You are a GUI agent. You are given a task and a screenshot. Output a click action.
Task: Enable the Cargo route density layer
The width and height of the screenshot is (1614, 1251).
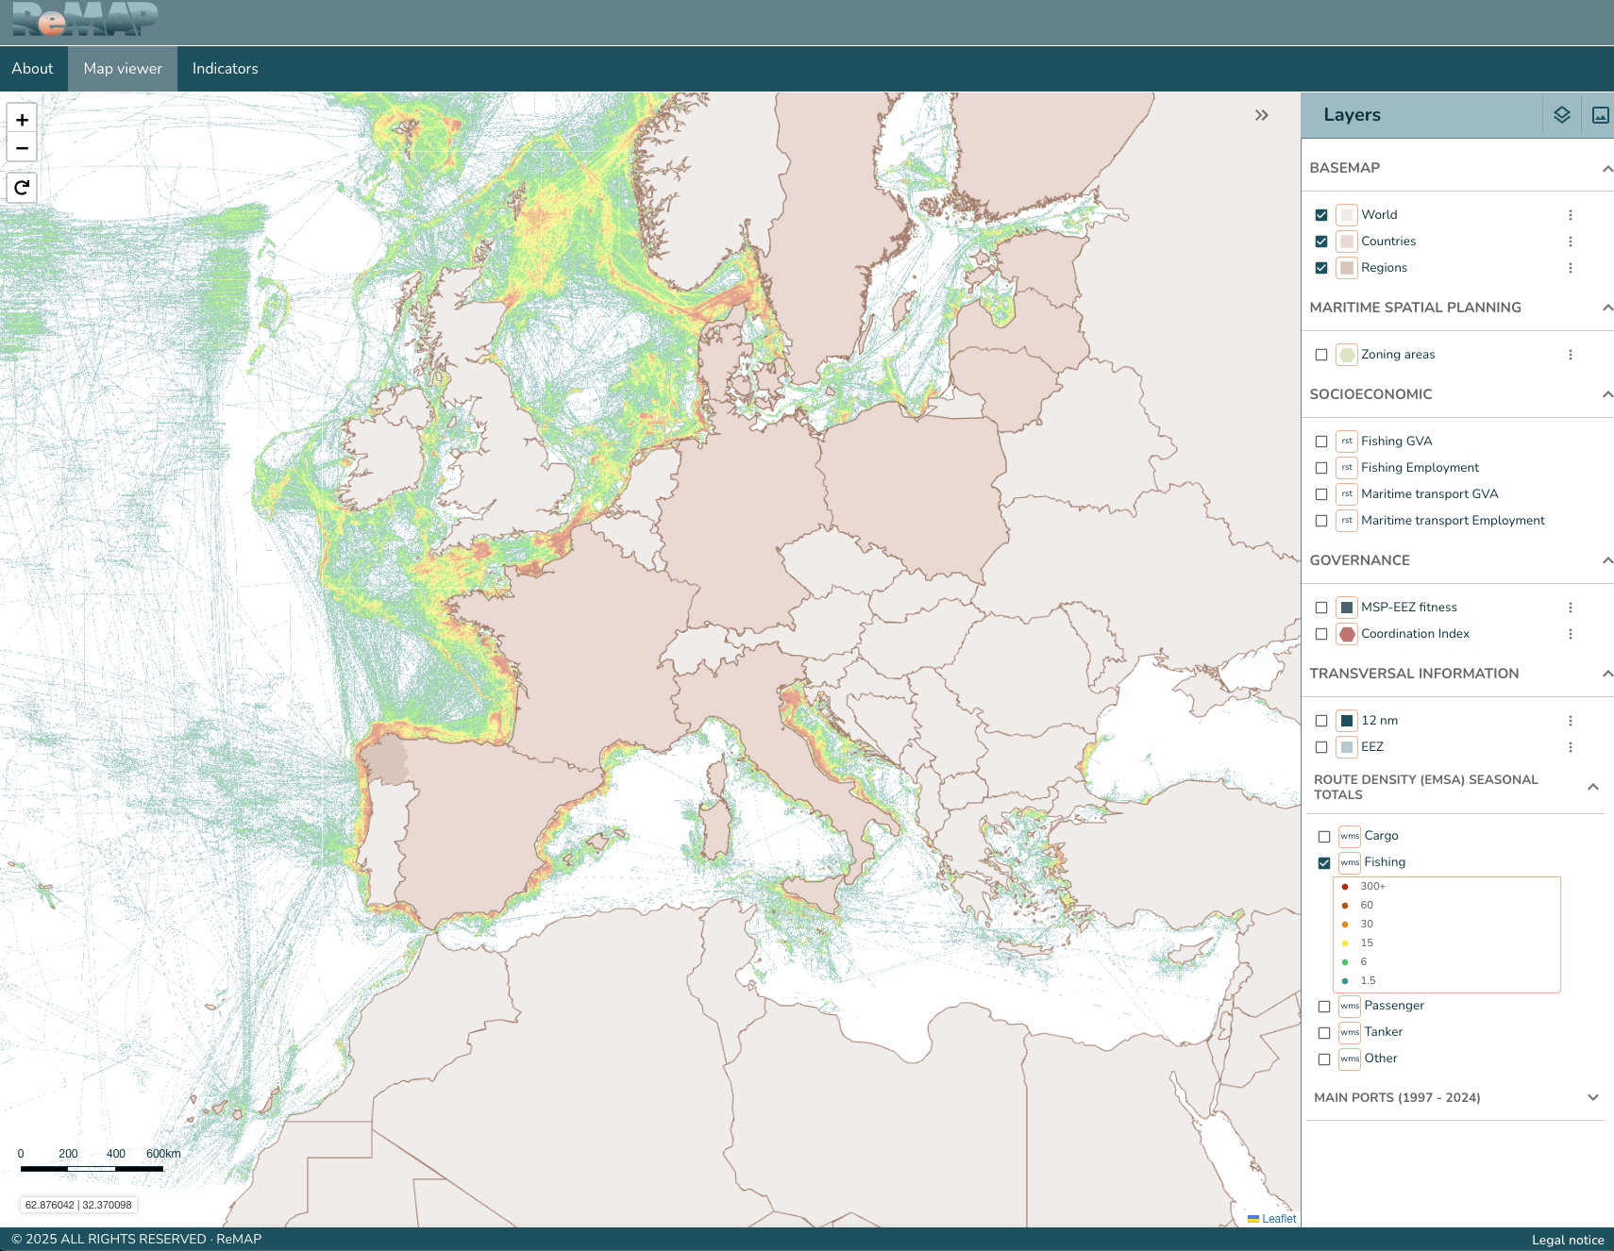[x=1324, y=837]
